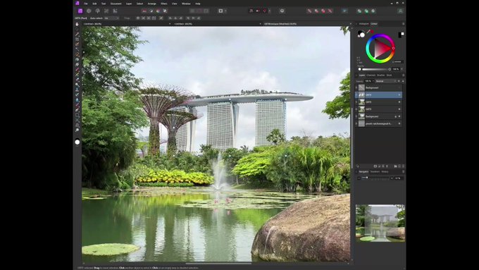Click the Navigator zoom slider
This screenshot has height=270, width=479.
pyautogui.click(x=375, y=178)
